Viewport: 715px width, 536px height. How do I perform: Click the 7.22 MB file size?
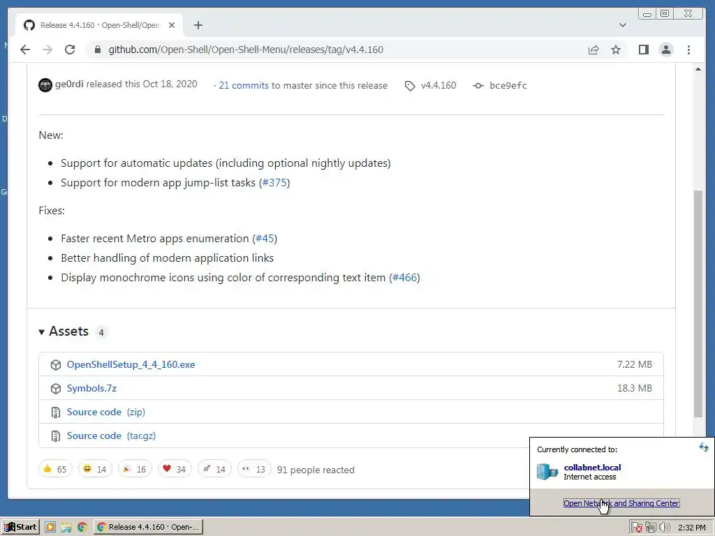tap(634, 364)
